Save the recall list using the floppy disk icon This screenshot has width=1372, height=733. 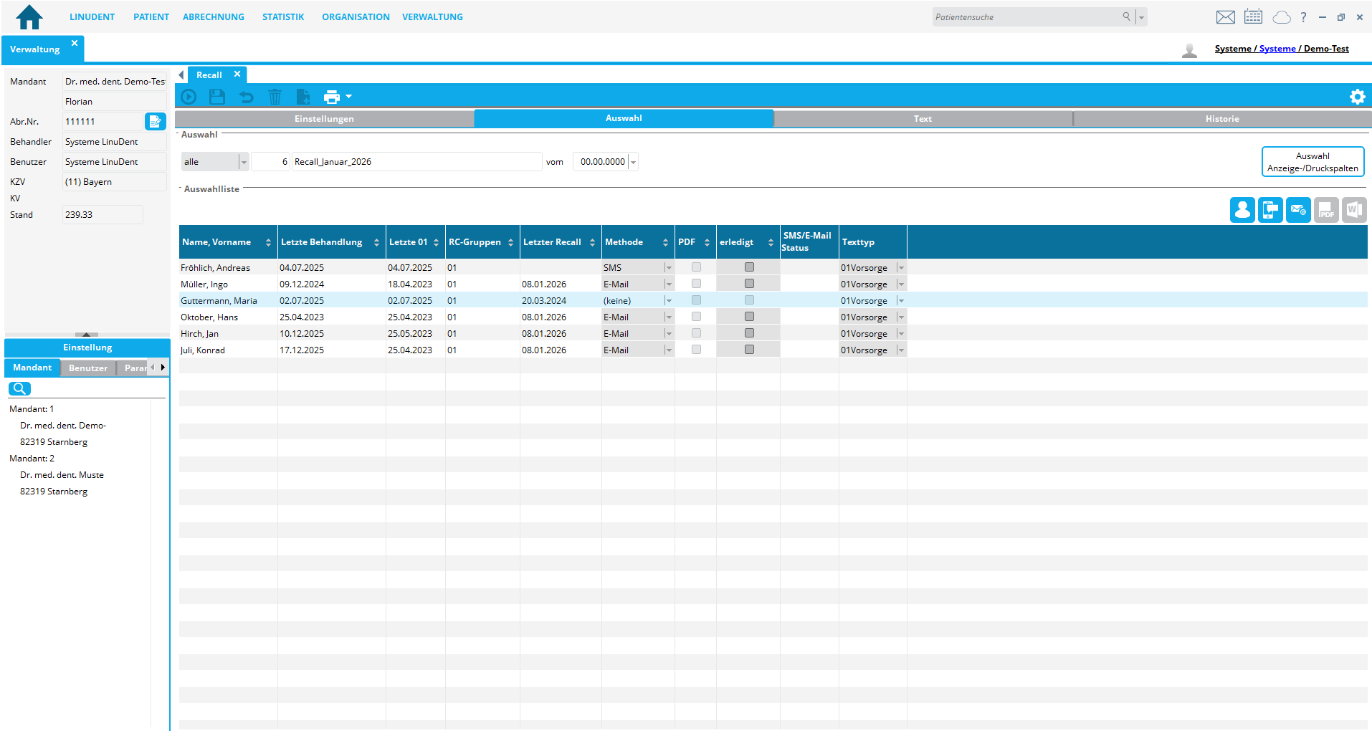[217, 96]
